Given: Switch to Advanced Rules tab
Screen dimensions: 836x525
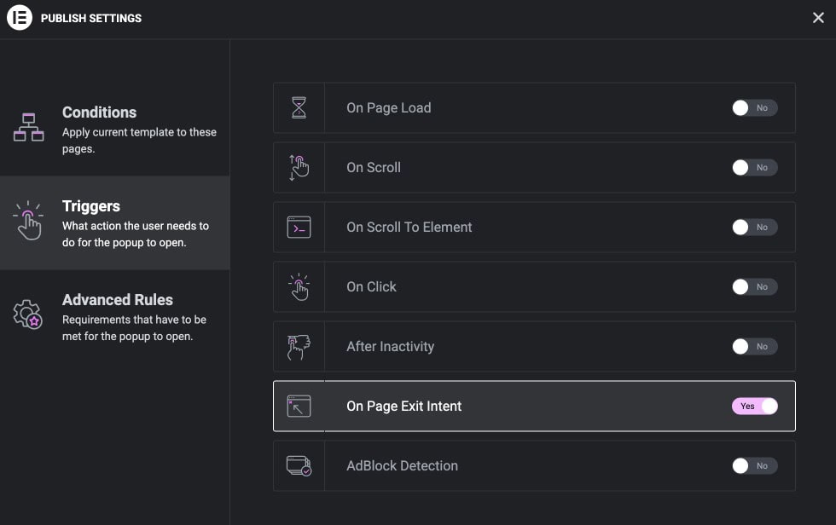Looking at the screenshot, I should (114, 317).
